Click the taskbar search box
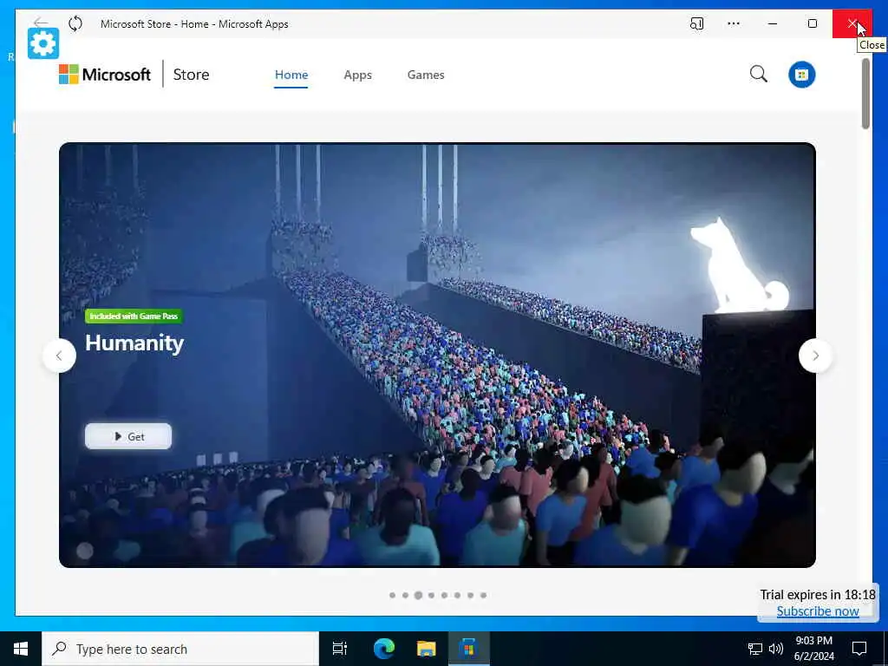Image resolution: width=888 pixels, height=666 pixels. (180, 649)
